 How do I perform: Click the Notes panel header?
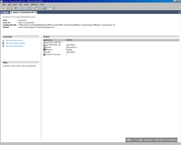coord(21,63)
